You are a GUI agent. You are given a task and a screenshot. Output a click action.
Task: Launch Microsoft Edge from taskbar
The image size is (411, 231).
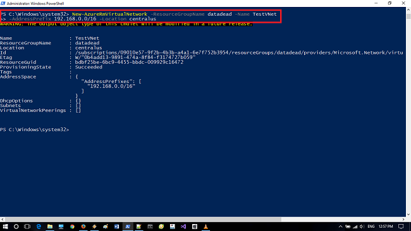(39, 227)
